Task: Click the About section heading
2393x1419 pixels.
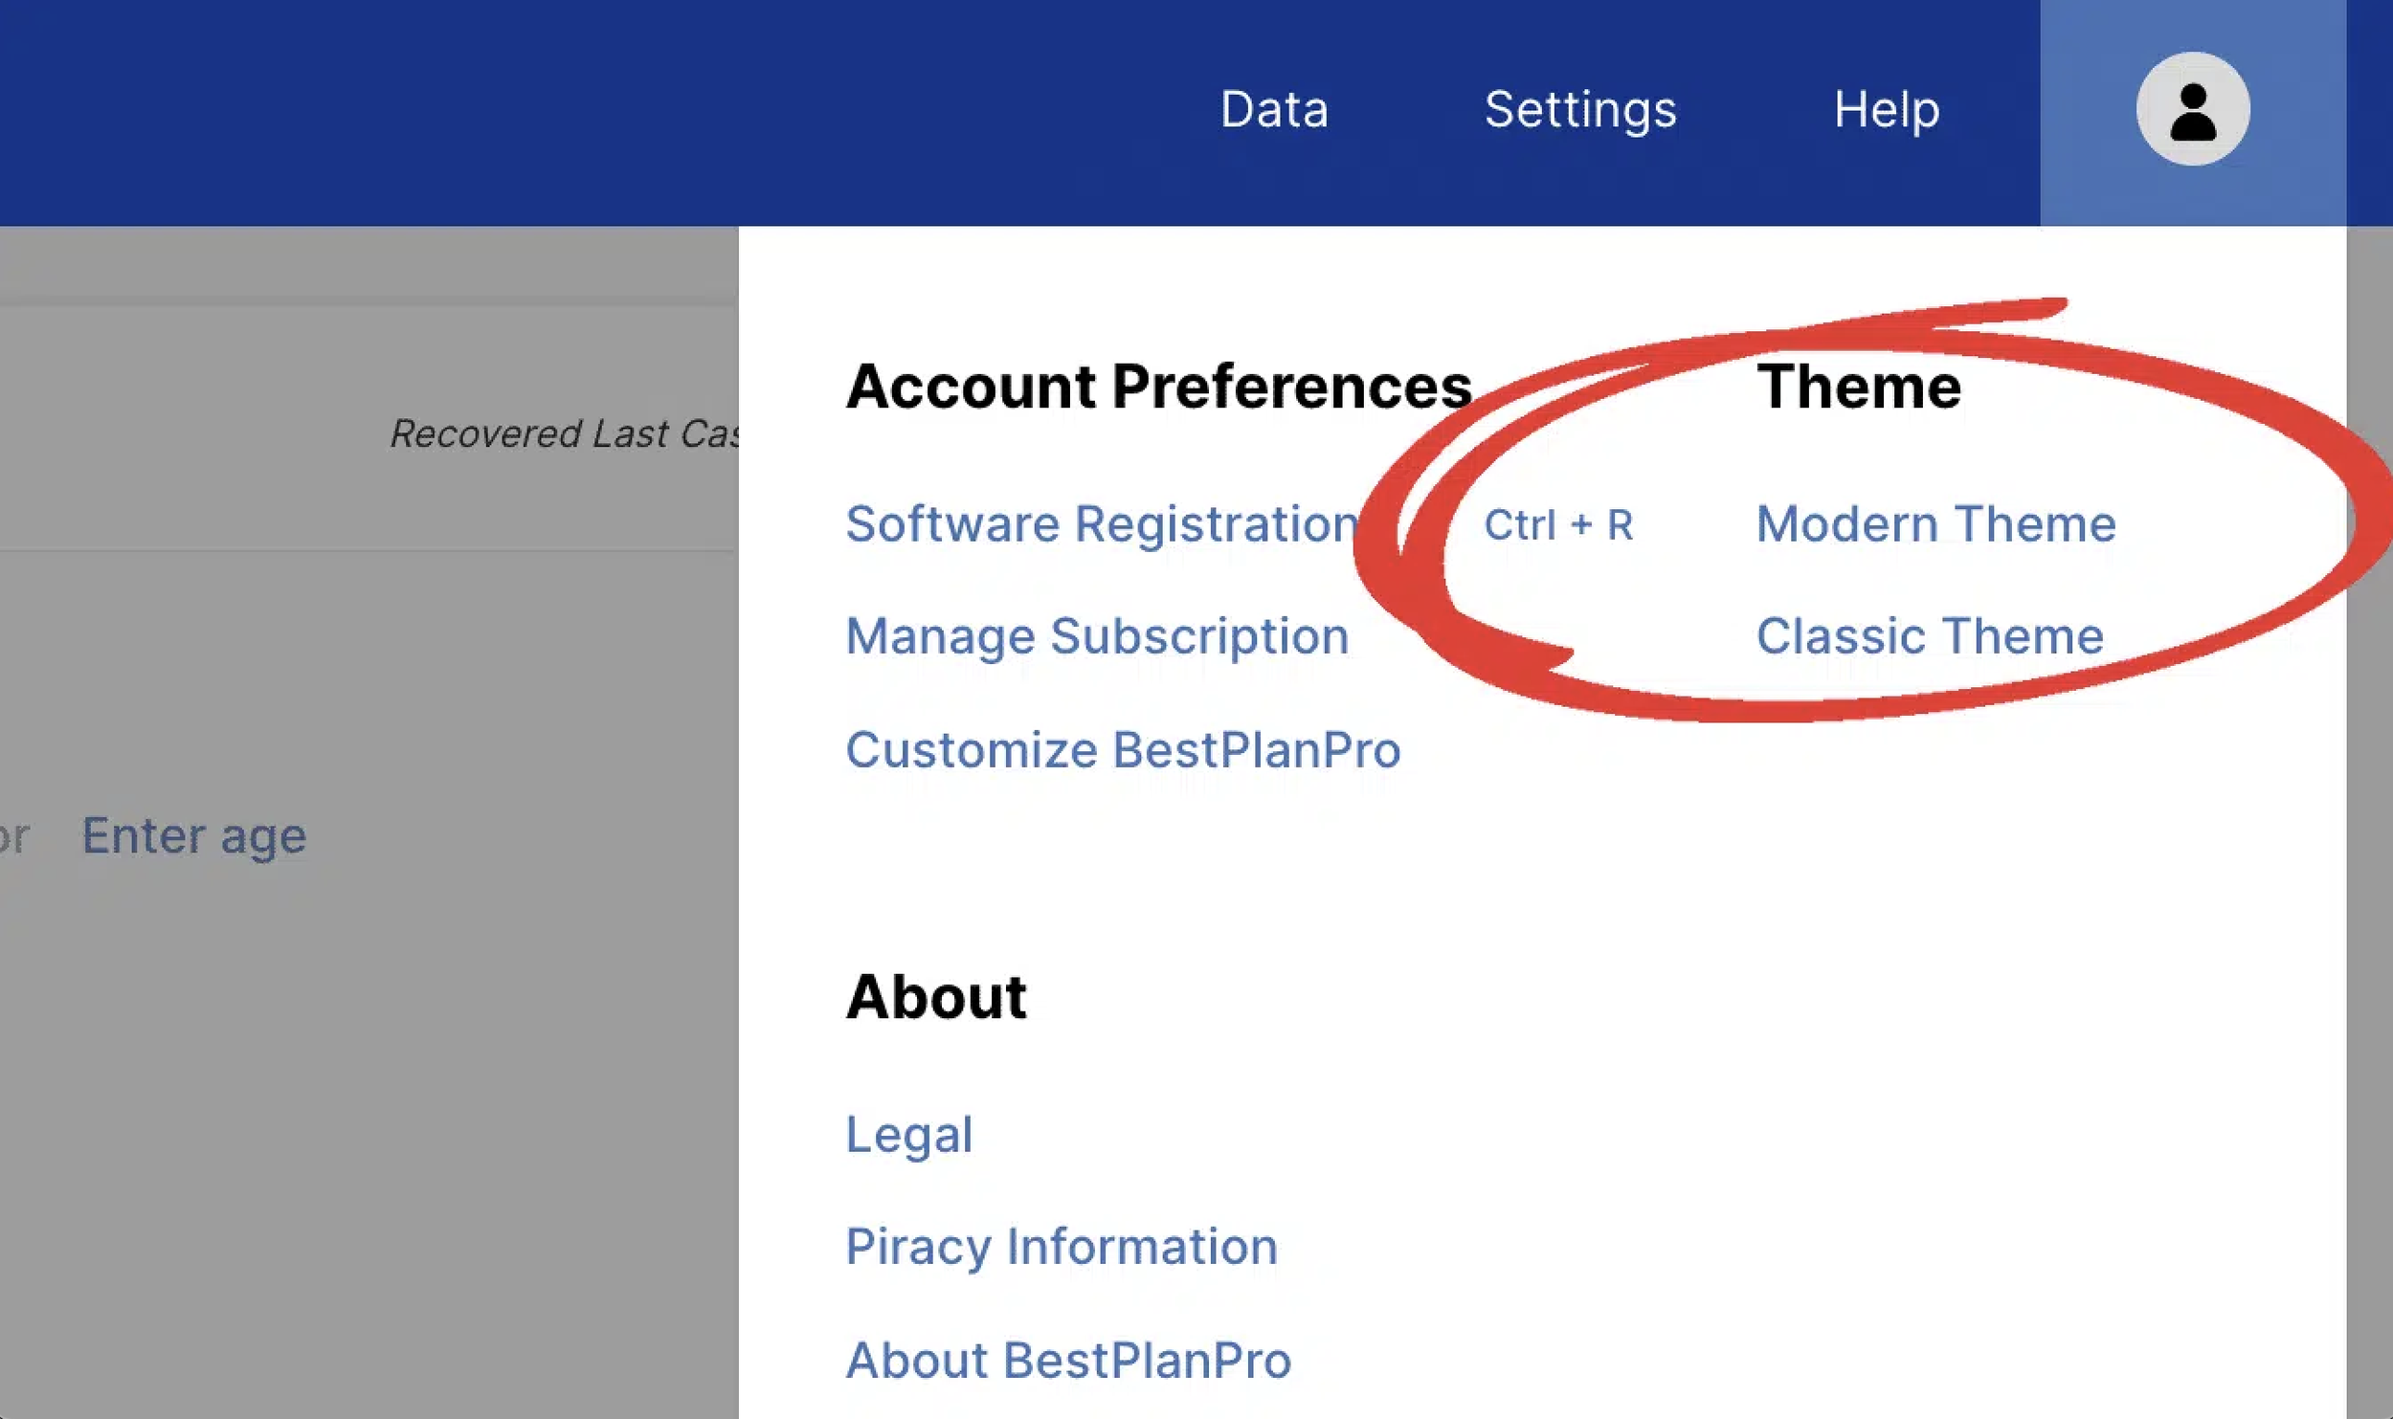Action: pos(935,996)
